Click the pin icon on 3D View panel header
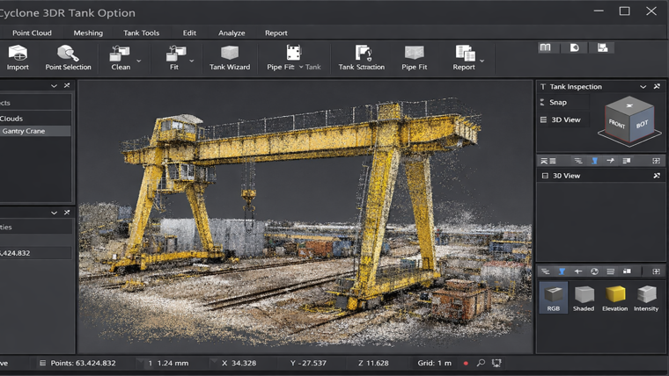 657,176
